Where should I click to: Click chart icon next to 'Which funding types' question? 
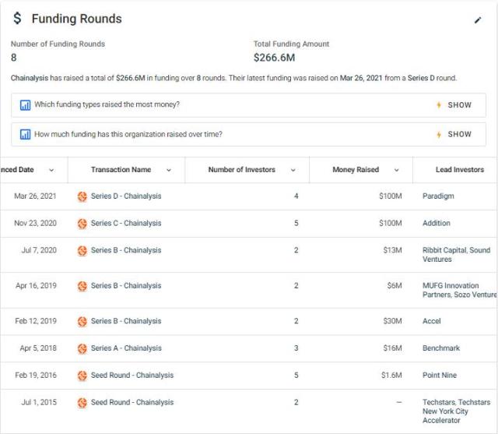[x=25, y=105]
